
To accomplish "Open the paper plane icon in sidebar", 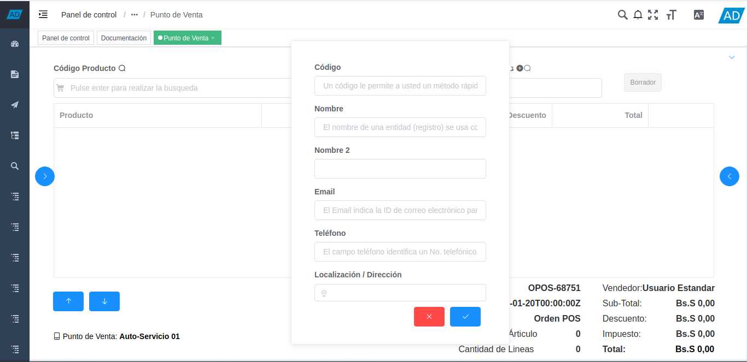I will [15, 105].
